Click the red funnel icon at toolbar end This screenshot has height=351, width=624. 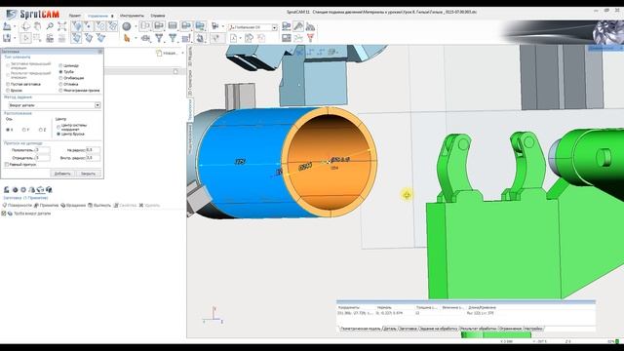tap(310, 38)
